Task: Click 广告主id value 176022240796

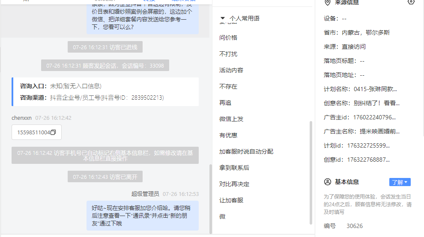Action: pos(374,117)
